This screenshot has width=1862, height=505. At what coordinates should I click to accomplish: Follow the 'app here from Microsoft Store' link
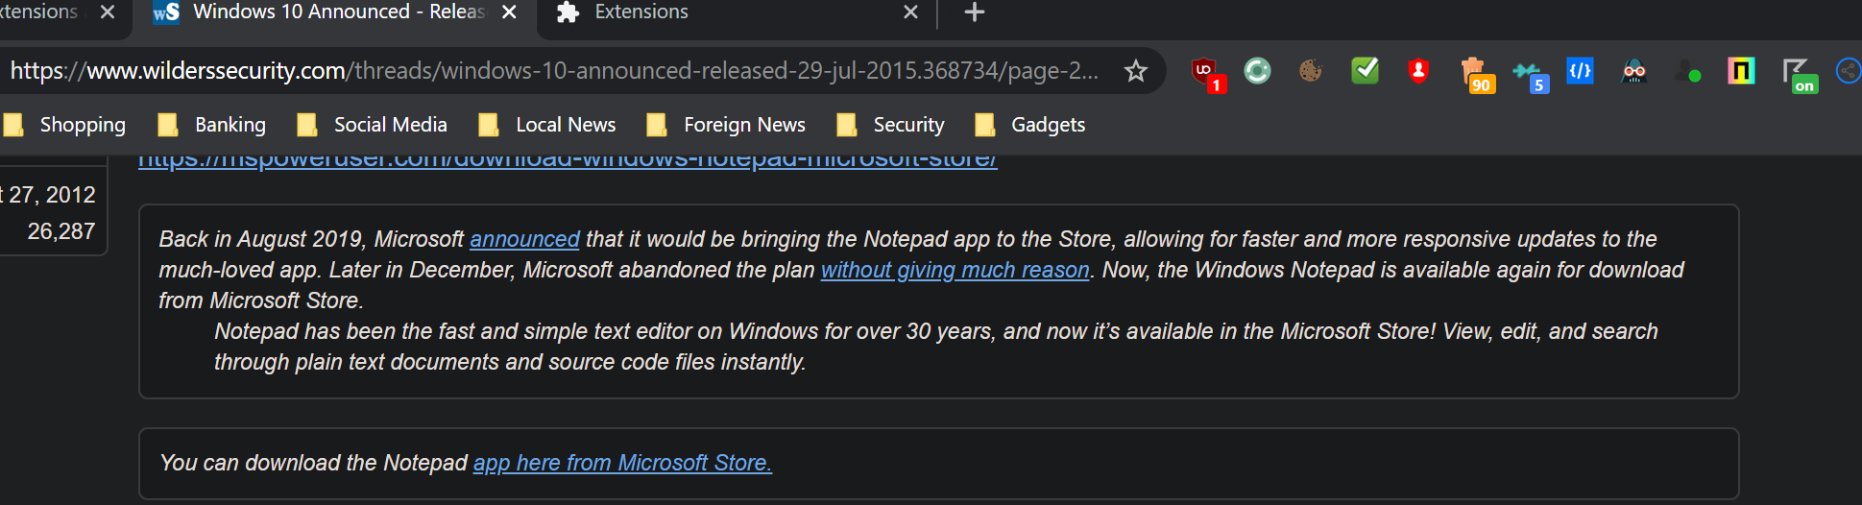pos(622,463)
